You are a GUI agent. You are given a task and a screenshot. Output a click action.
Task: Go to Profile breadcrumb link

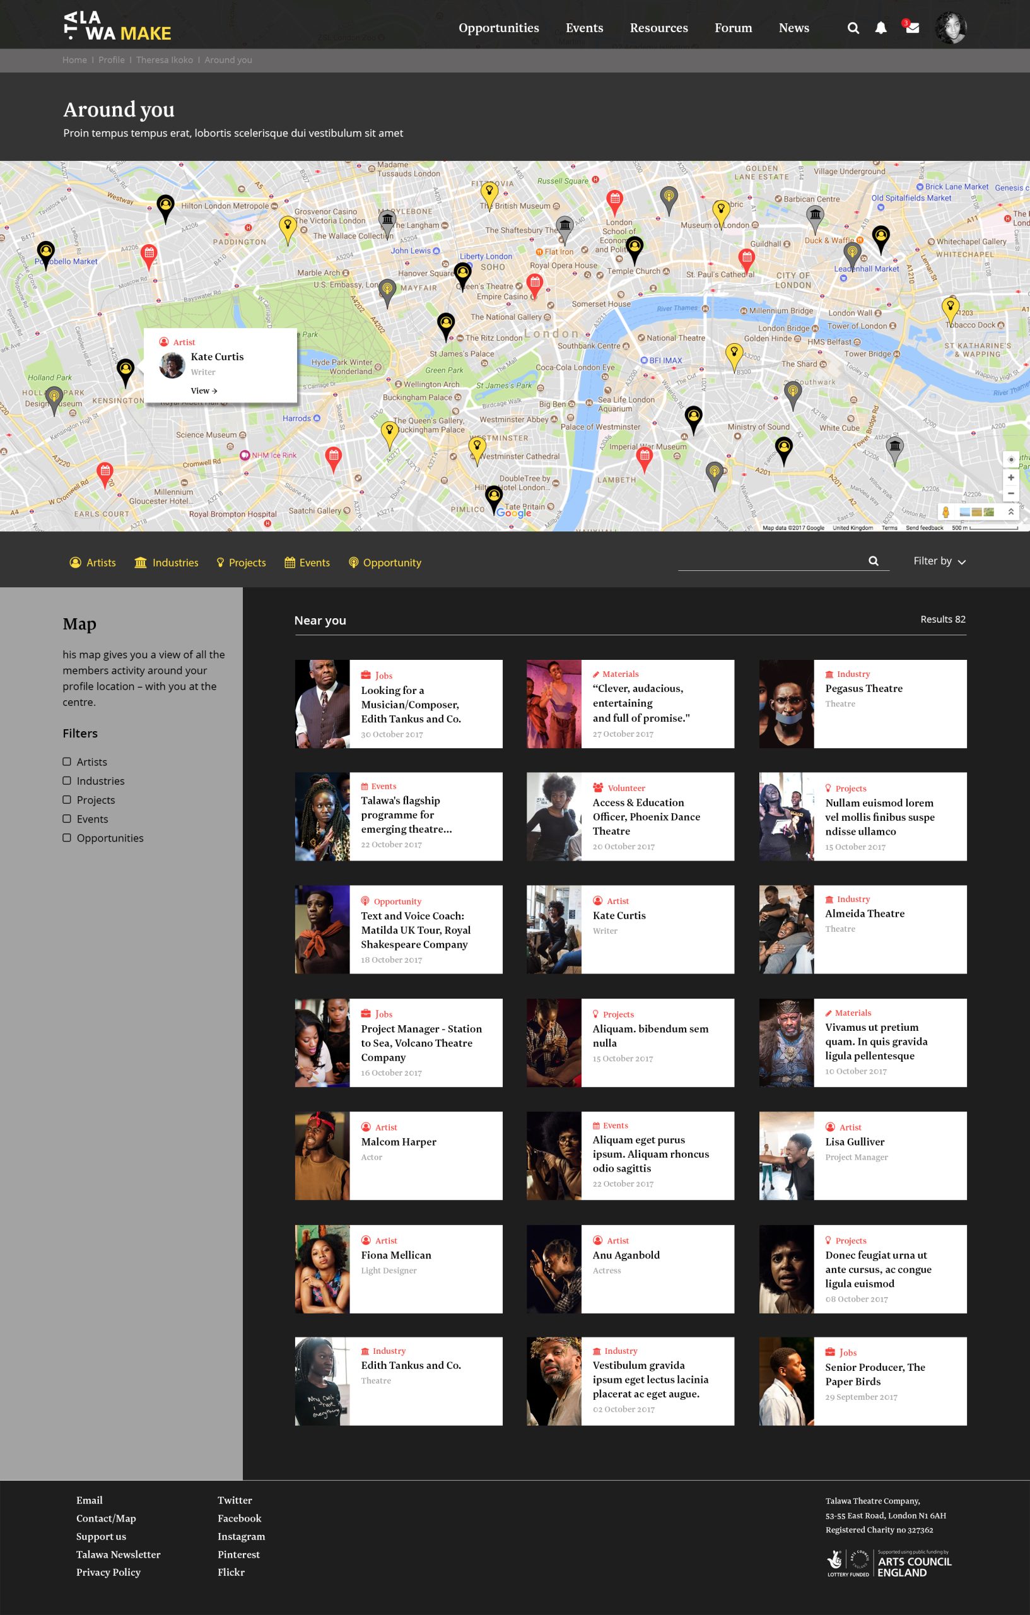111,60
